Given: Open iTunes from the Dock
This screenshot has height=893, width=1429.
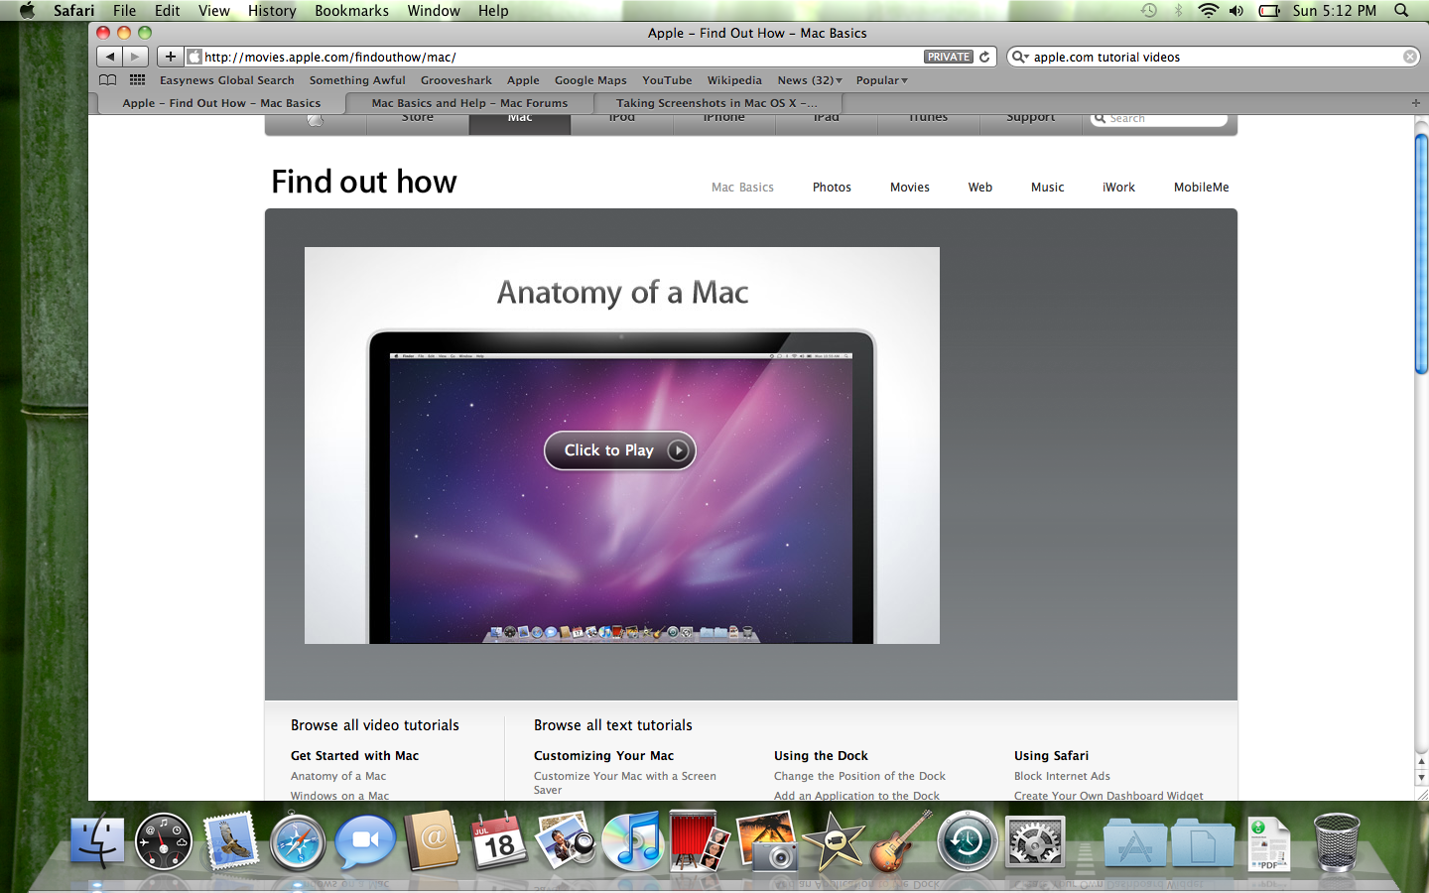Looking at the screenshot, I should pyautogui.click(x=633, y=841).
